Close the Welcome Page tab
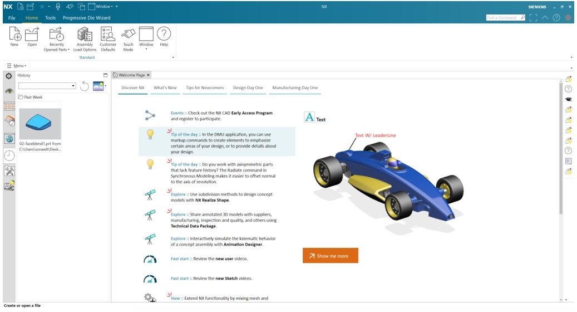 (x=149, y=75)
